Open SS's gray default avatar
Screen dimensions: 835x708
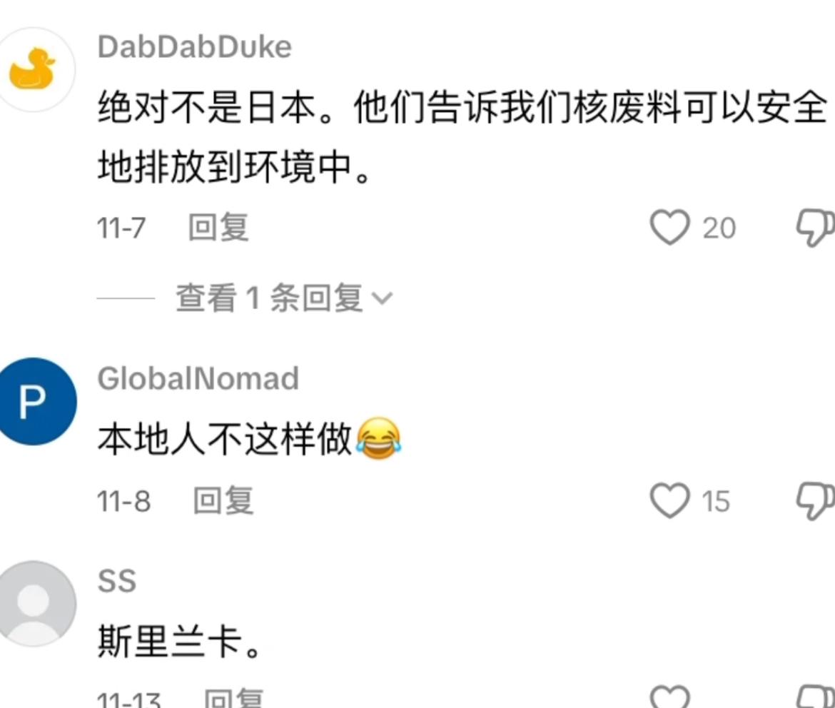point(34,604)
